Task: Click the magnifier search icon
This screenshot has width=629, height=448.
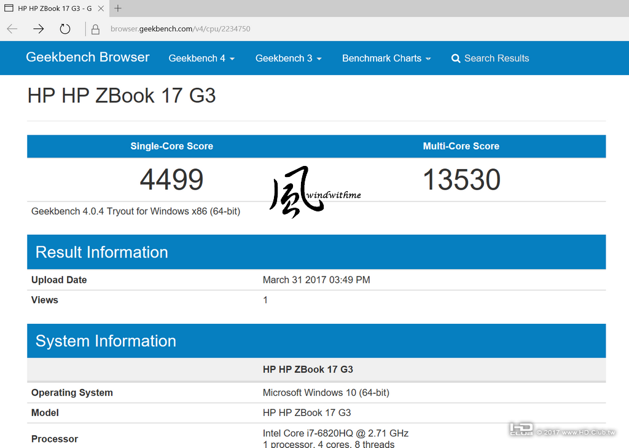Action: (x=456, y=58)
